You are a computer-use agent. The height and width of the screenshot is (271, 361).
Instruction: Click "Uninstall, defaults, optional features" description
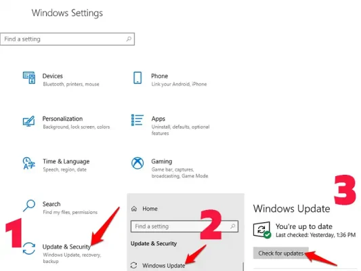click(x=180, y=130)
